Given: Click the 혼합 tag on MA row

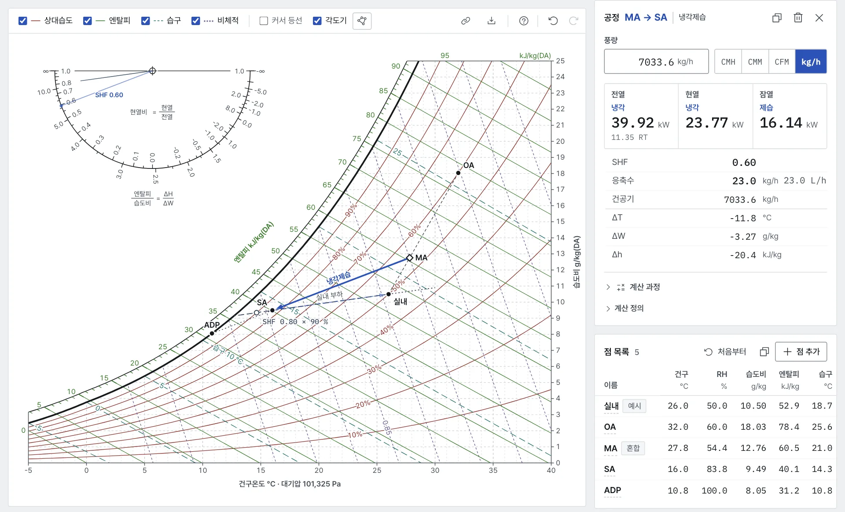Looking at the screenshot, I should 633,448.
